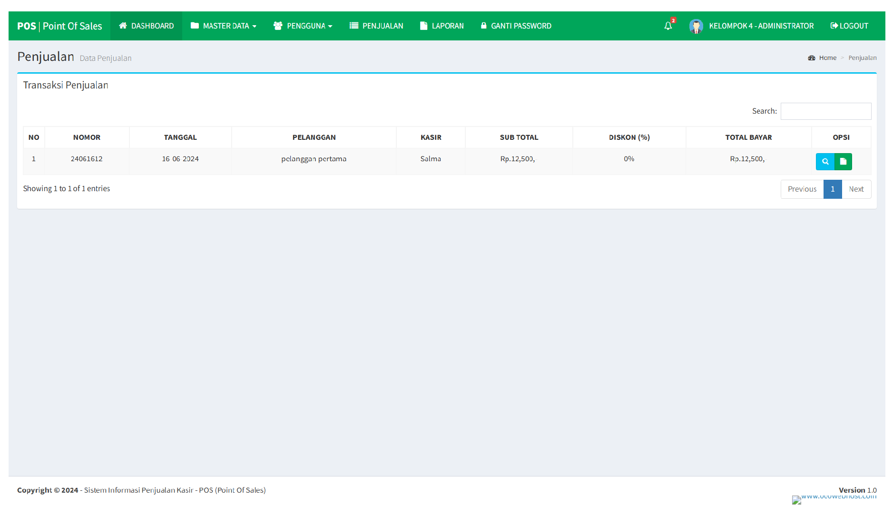Open the Pengguna dropdown menu
The image size is (893, 515).
pyautogui.click(x=303, y=26)
